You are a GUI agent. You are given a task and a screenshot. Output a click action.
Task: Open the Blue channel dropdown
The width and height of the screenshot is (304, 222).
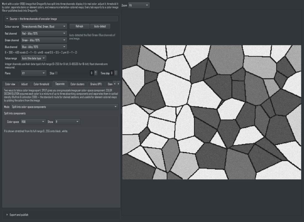pyautogui.click(x=44, y=47)
